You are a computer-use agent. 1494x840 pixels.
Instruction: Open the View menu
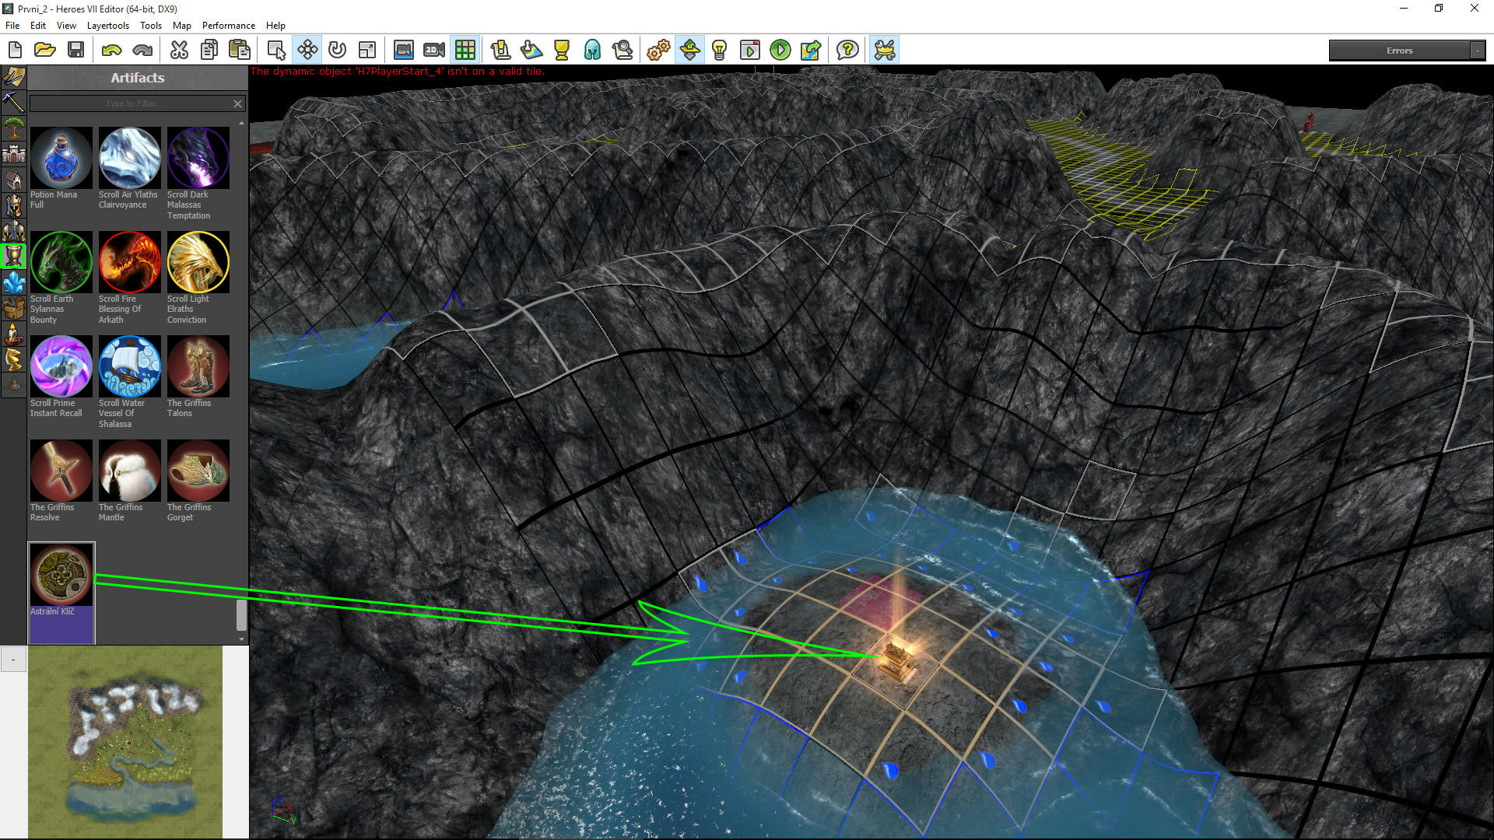pyautogui.click(x=66, y=26)
